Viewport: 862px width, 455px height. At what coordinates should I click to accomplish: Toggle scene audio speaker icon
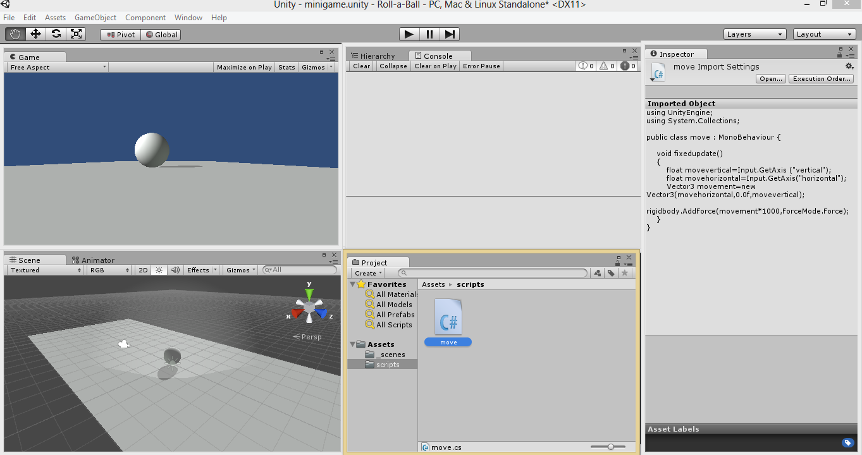[175, 270]
